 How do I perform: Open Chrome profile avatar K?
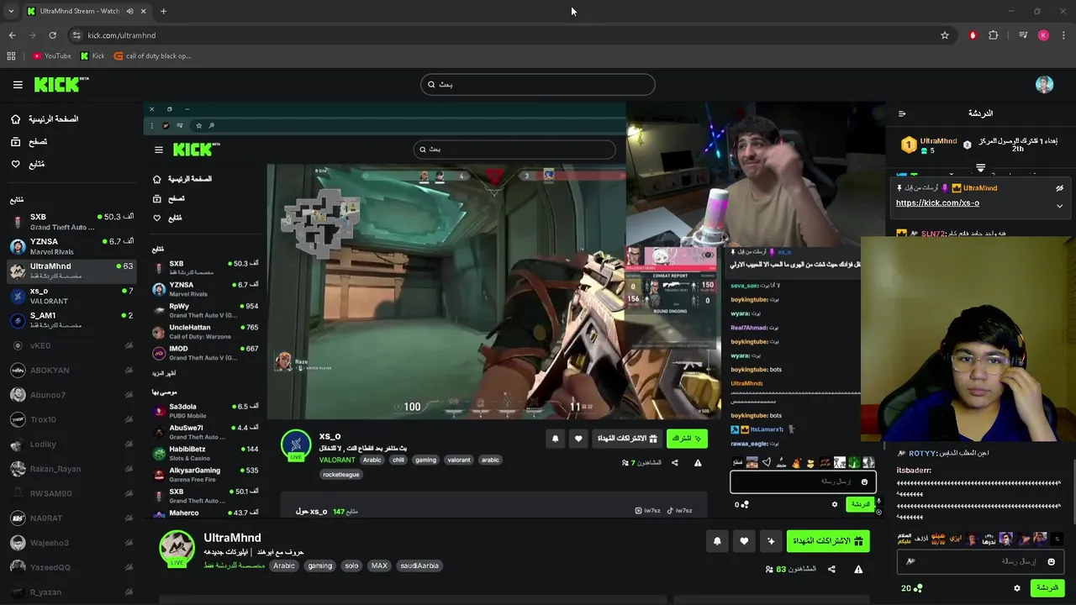click(x=1043, y=35)
